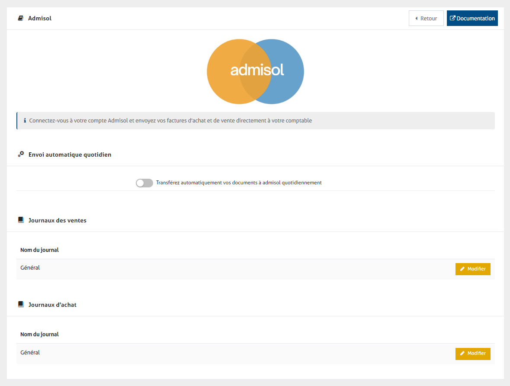510x386 pixels.
Task: Click the Admisol logo image
Action: coord(255,71)
